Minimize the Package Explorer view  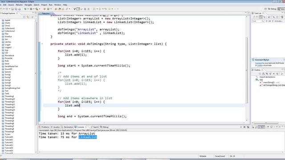pyautogui.click(x=33, y=13)
